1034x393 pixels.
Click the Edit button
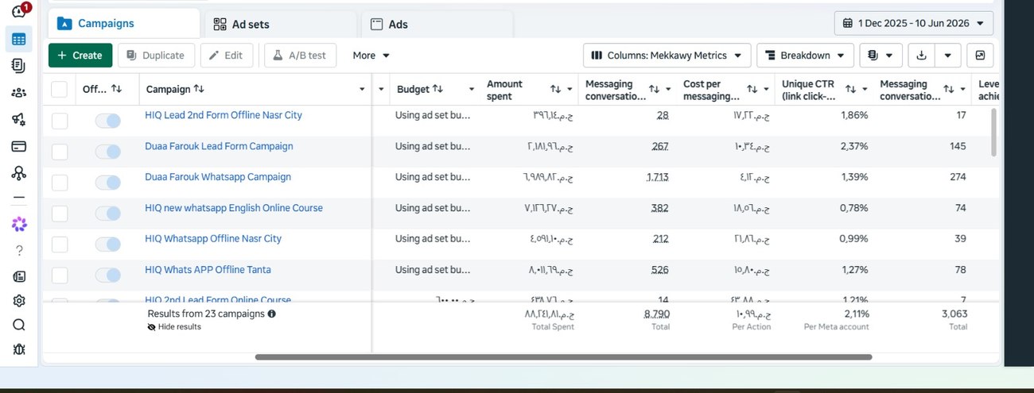227,56
